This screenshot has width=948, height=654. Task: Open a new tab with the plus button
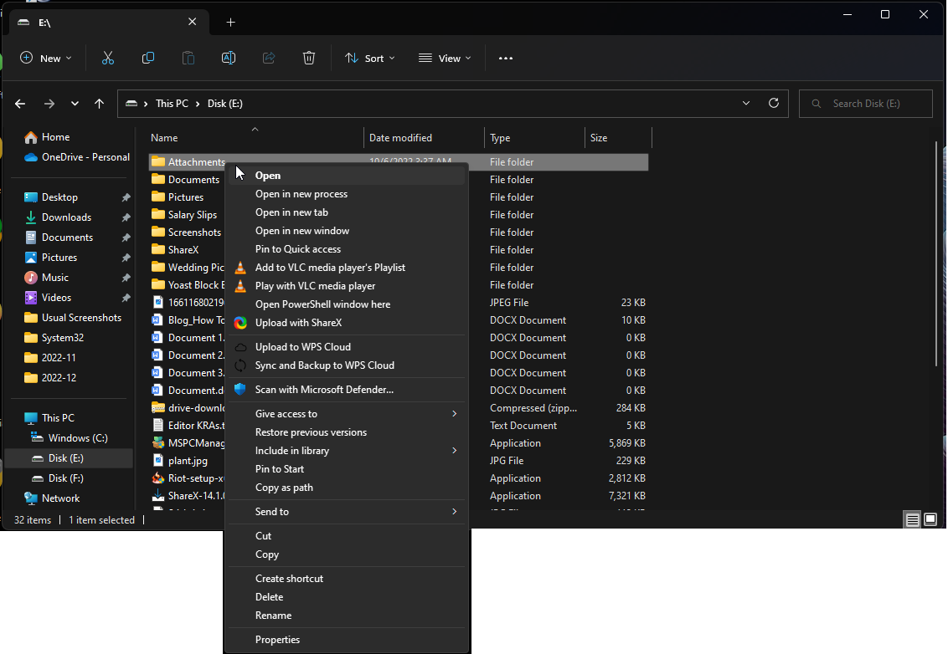click(230, 23)
